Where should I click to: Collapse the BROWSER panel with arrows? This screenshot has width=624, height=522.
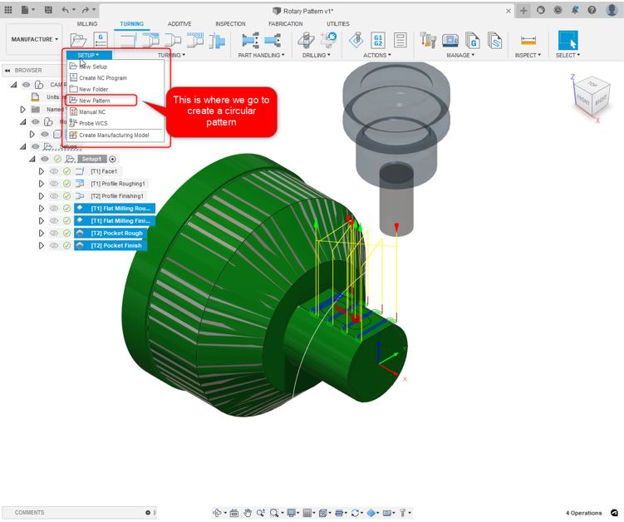click(x=7, y=71)
